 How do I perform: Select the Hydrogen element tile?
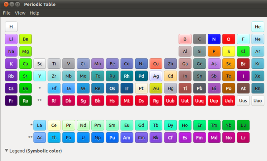(x=11, y=27)
